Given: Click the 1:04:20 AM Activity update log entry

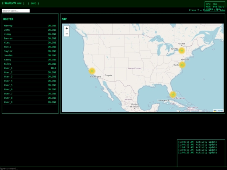Looking at the screenshot, I should pyautogui.click(x=198, y=153).
